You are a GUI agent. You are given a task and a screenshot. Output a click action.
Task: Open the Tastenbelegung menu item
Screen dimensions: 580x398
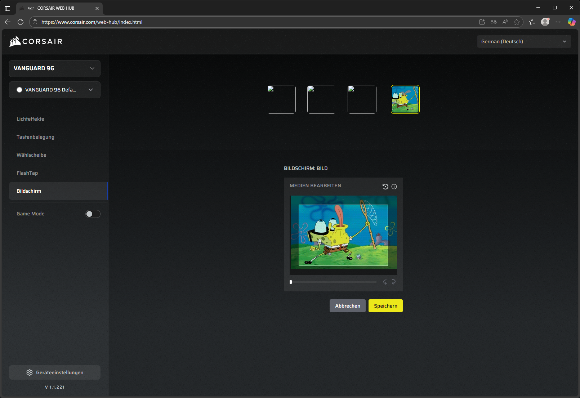tap(35, 137)
